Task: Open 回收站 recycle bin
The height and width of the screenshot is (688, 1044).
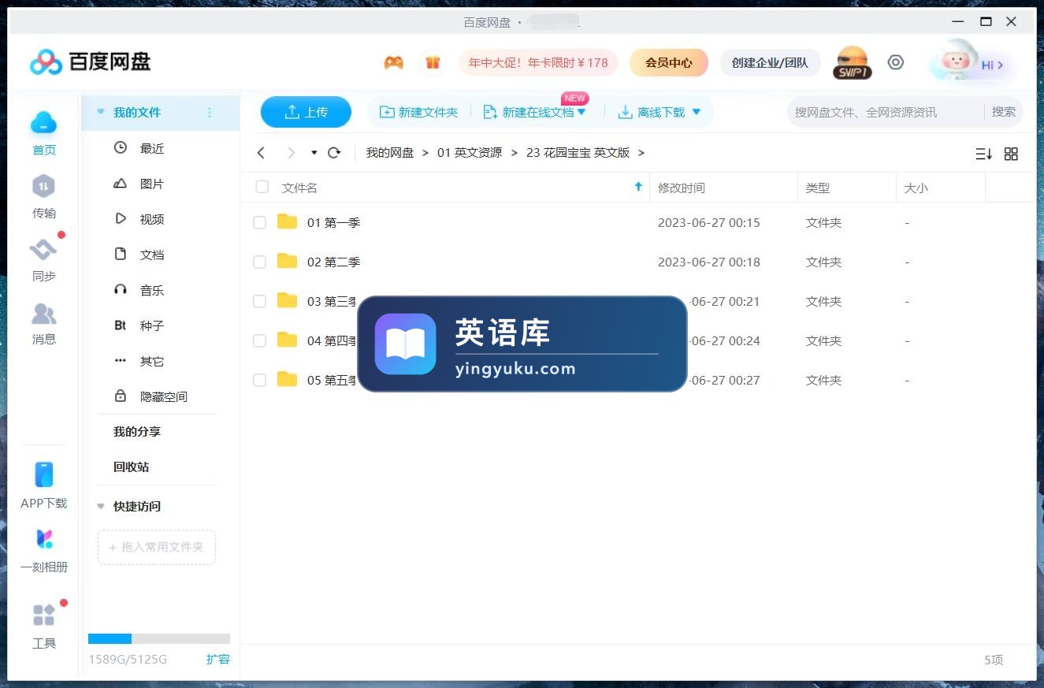Action: [131, 467]
